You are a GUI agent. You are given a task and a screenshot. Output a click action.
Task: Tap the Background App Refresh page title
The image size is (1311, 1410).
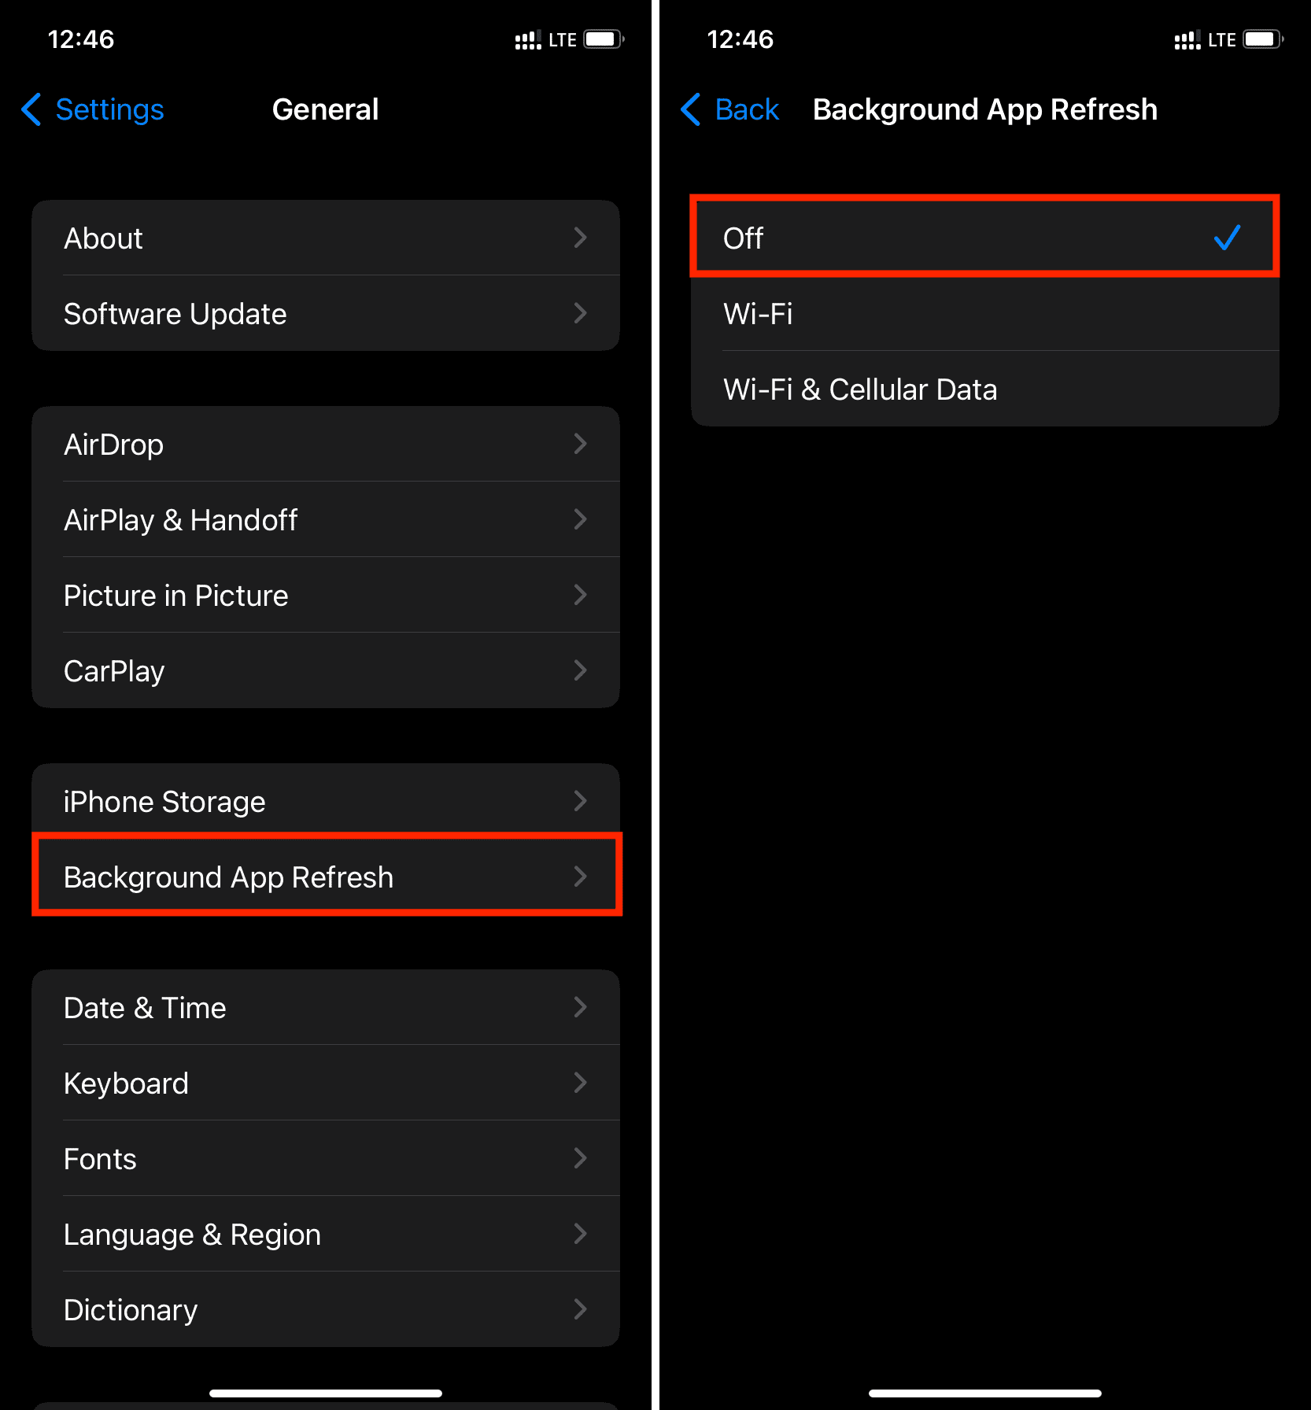click(985, 110)
